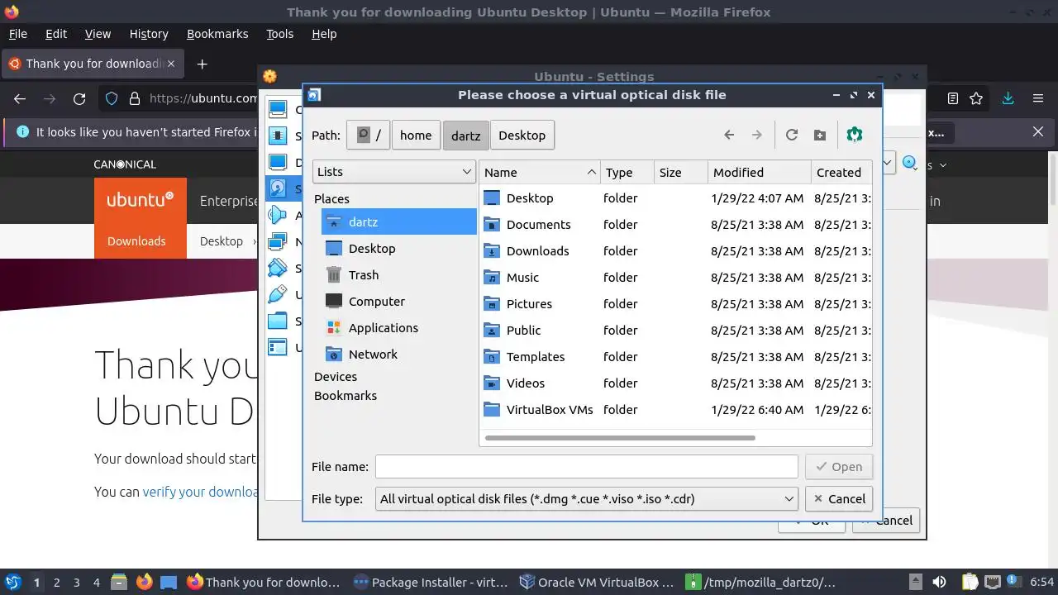Select the dartz path segment
Screen dimensions: 1058x595
(466, 136)
